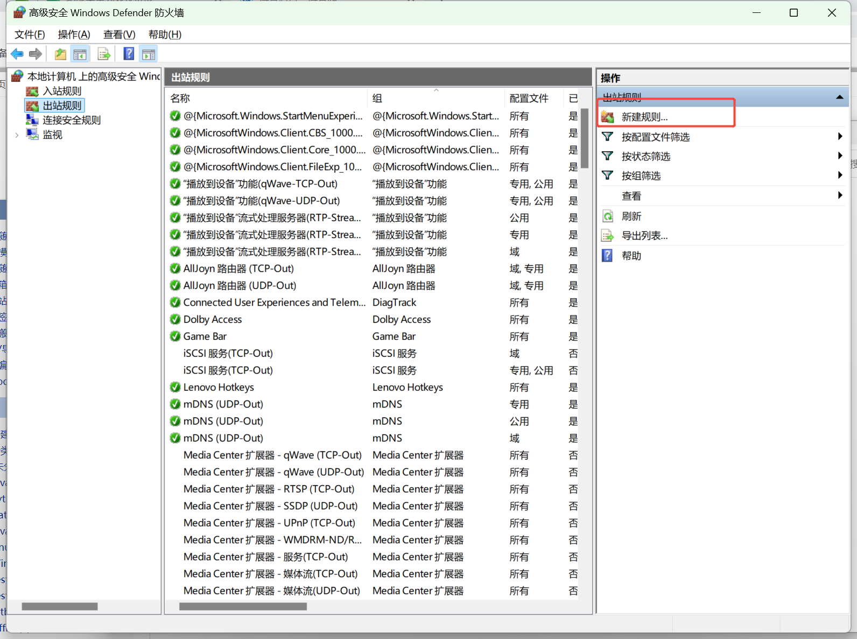Select rule "播放到设备"功能(qWave-TCP-Out)
The height and width of the screenshot is (639, 857).
click(261, 184)
